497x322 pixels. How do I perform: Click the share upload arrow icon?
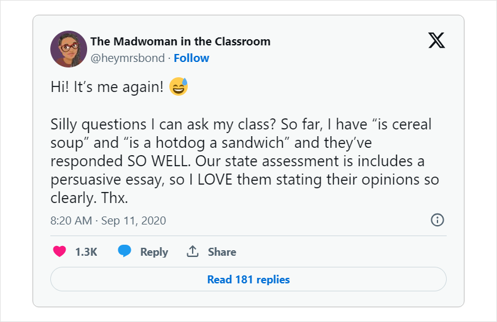[193, 251]
